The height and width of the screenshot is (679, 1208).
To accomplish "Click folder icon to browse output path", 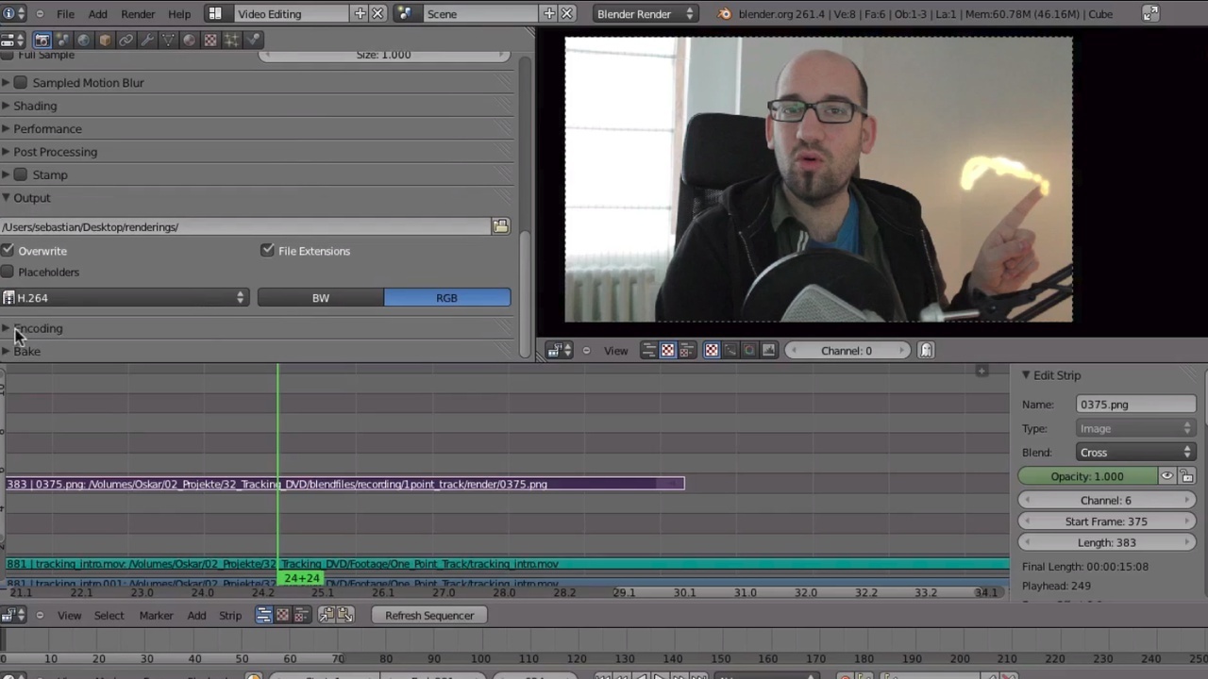I will [500, 227].
